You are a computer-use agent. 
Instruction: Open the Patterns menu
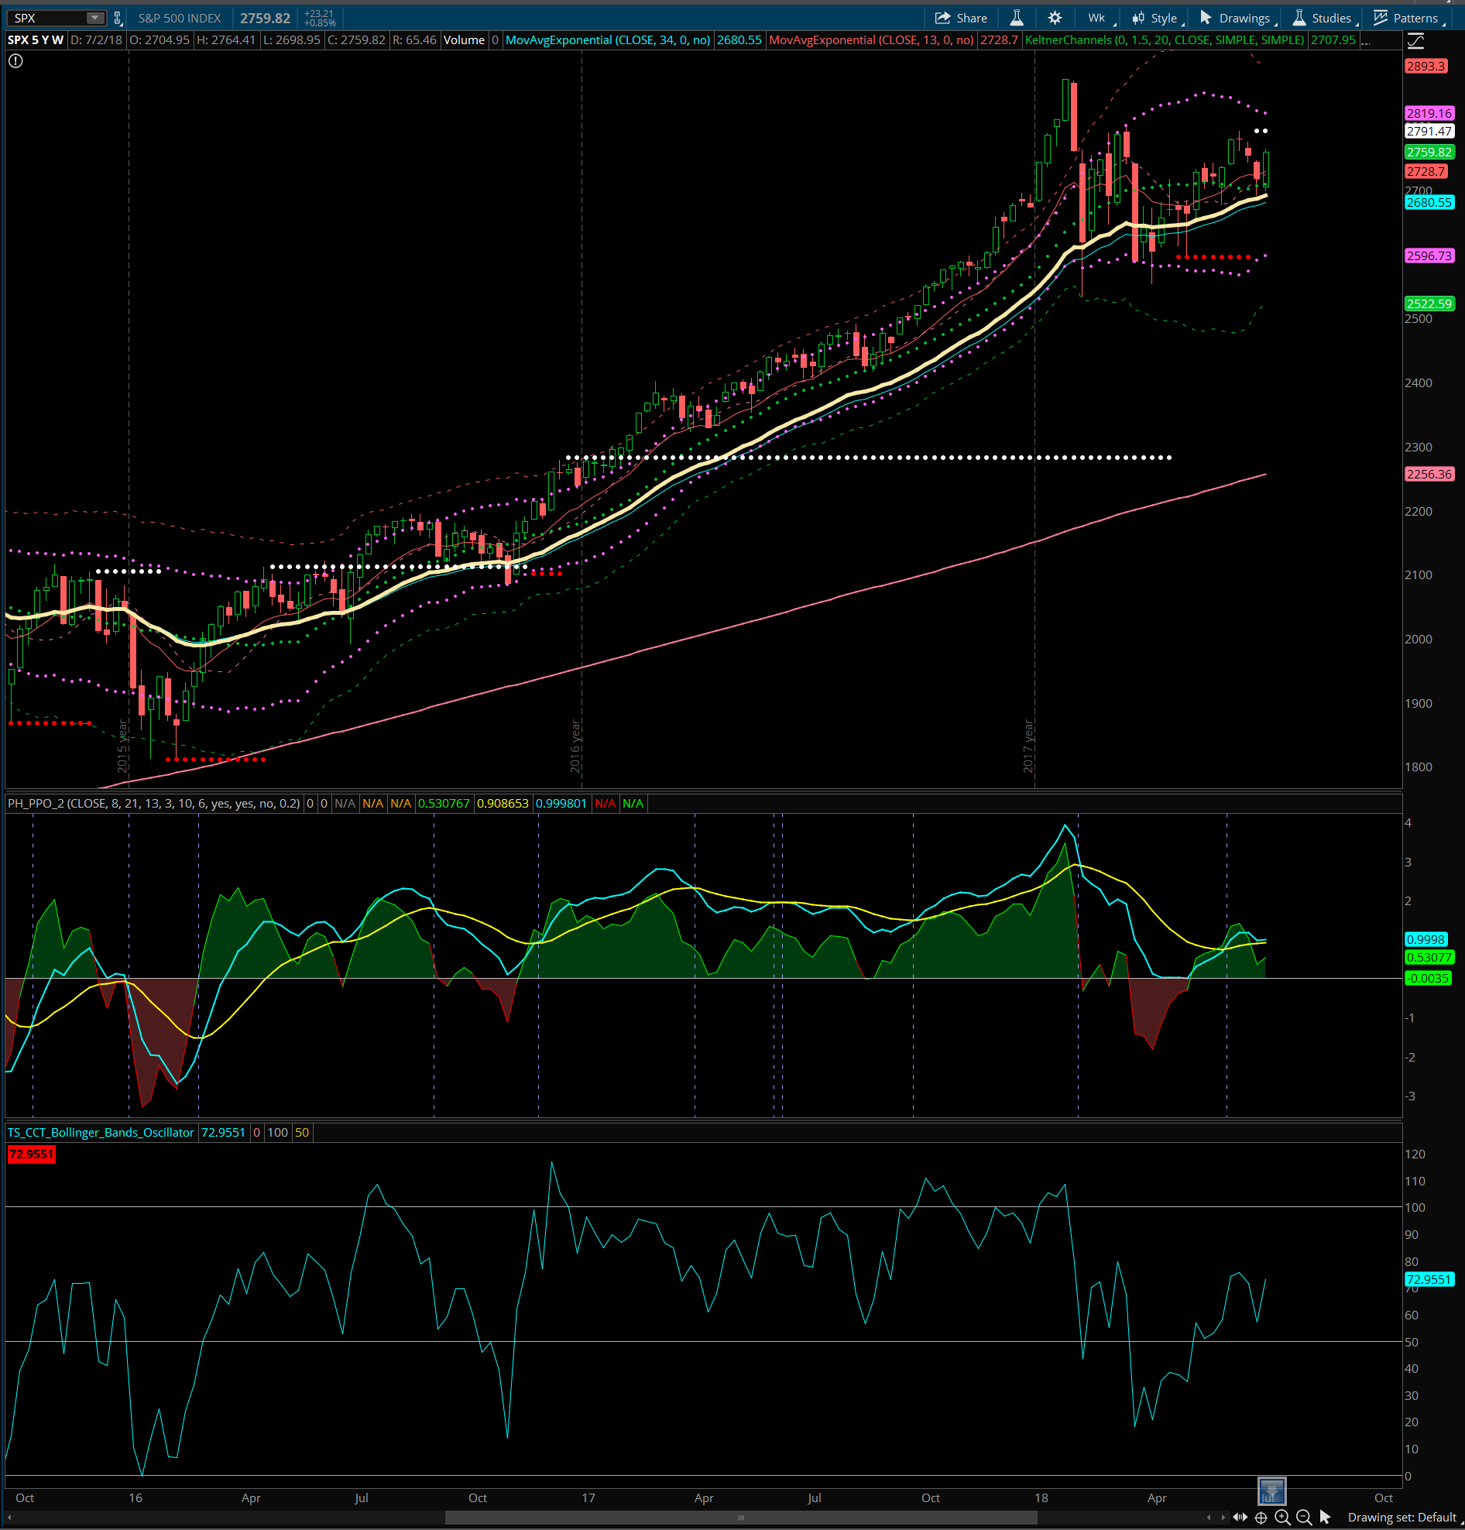point(1408,18)
